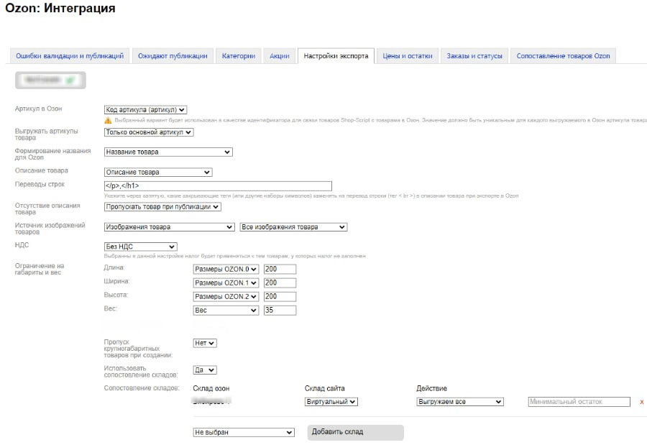Click the yellow warning triangle icon
The width and height of the screenshot is (647, 445).
click(x=108, y=120)
